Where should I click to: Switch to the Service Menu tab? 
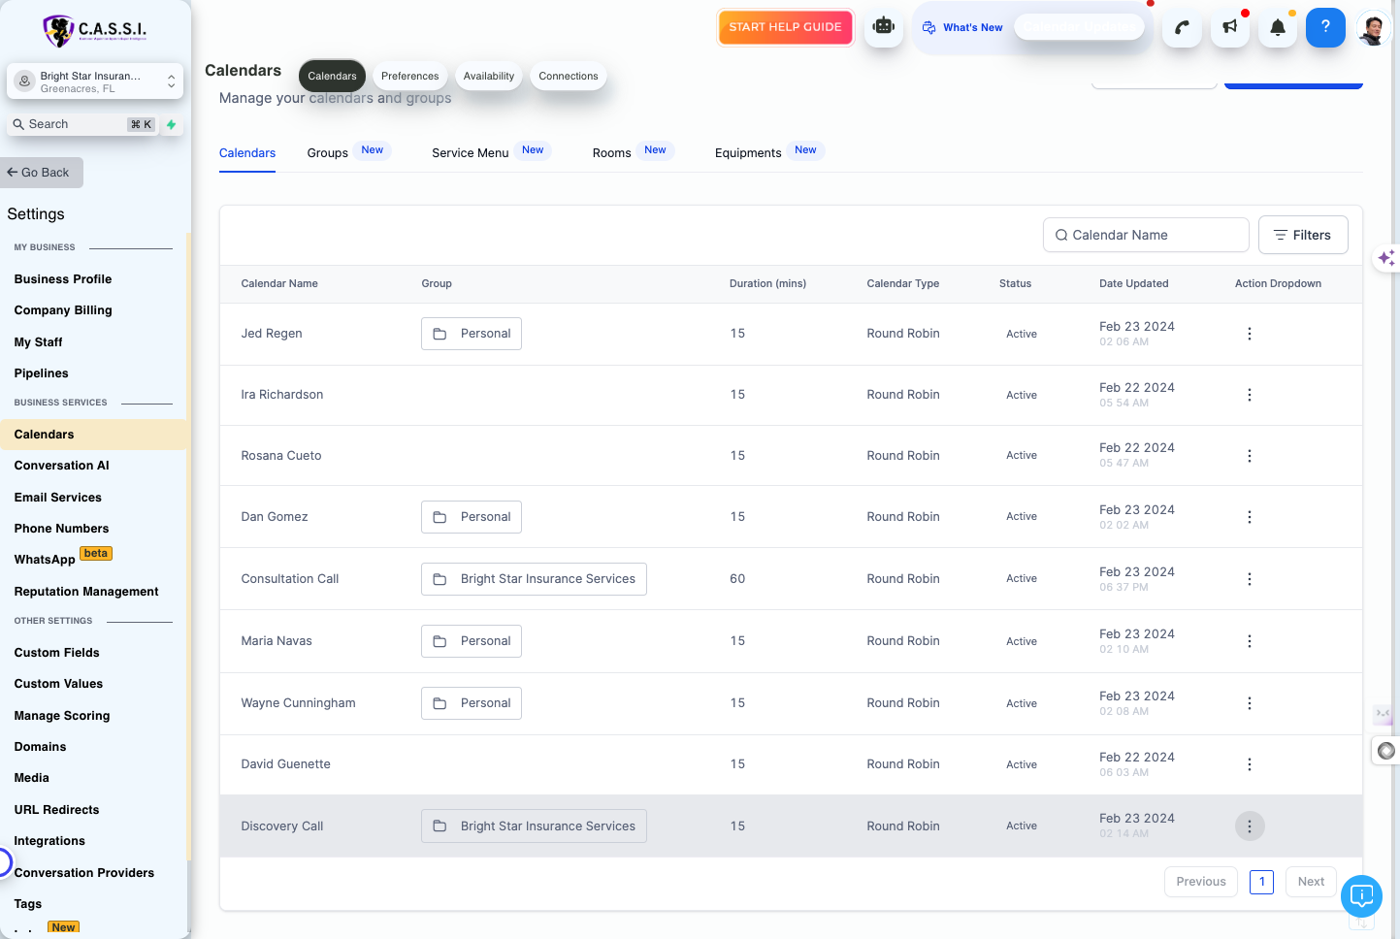pyautogui.click(x=471, y=153)
